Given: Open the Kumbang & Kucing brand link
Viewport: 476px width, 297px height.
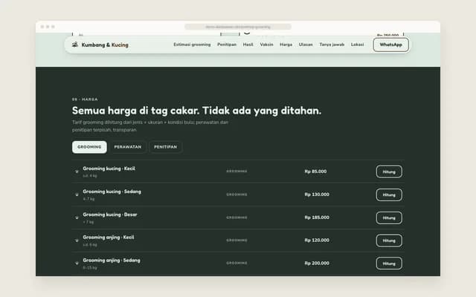Looking at the screenshot, I should point(100,45).
